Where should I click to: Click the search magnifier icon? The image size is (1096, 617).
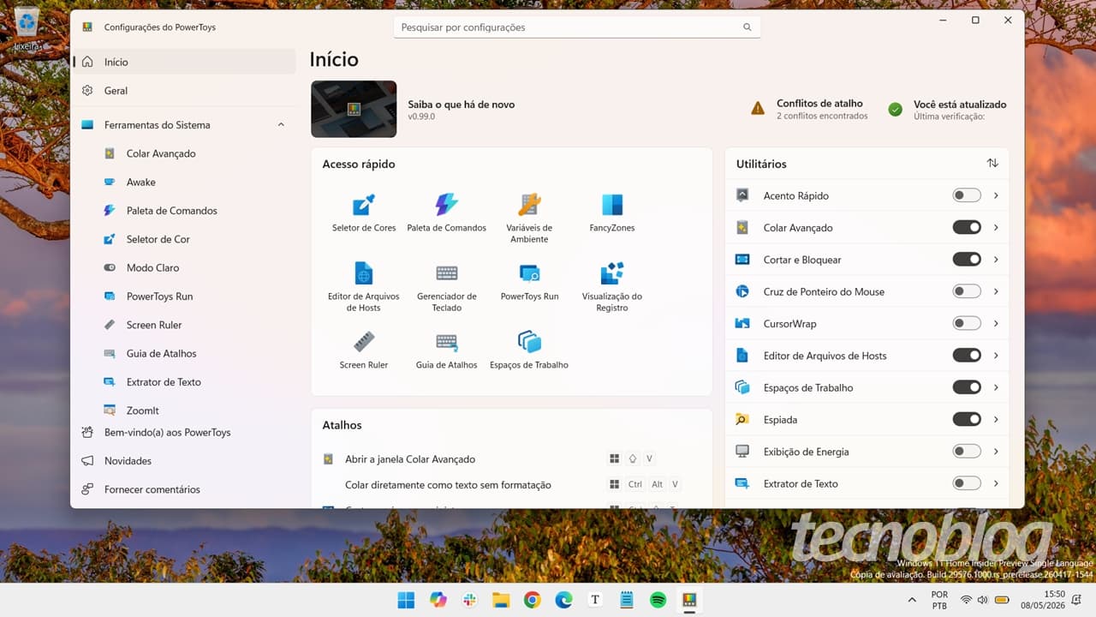748,27
